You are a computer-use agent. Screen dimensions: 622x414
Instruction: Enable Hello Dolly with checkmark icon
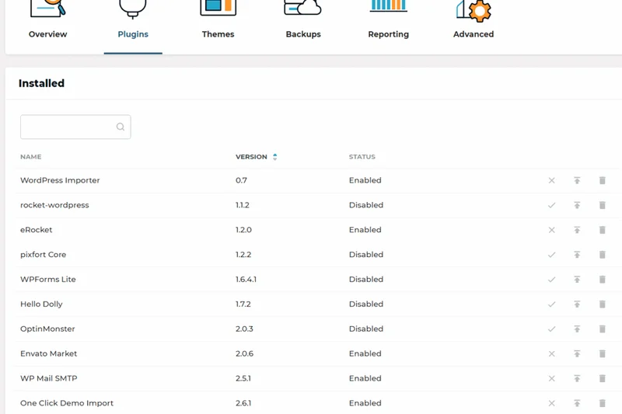[551, 304]
